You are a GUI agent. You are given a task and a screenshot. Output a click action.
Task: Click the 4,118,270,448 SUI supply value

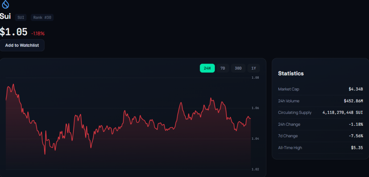point(343,112)
